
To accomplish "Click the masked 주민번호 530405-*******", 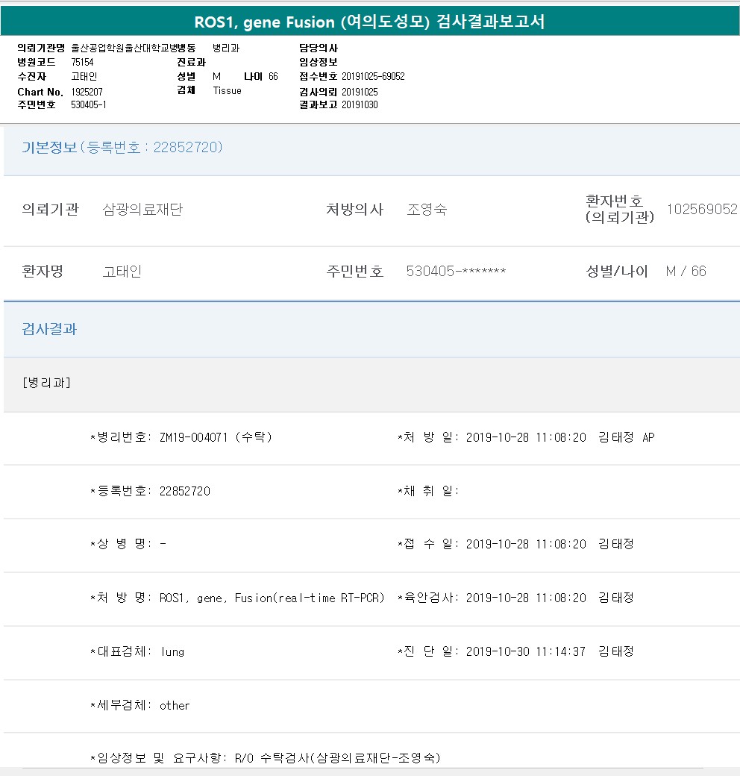I will 456,272.
